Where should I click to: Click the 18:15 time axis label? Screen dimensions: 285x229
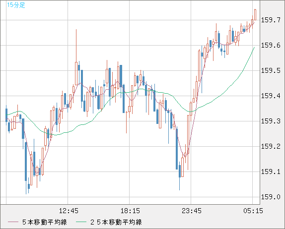pyautogui.click(x=130, y=211)
